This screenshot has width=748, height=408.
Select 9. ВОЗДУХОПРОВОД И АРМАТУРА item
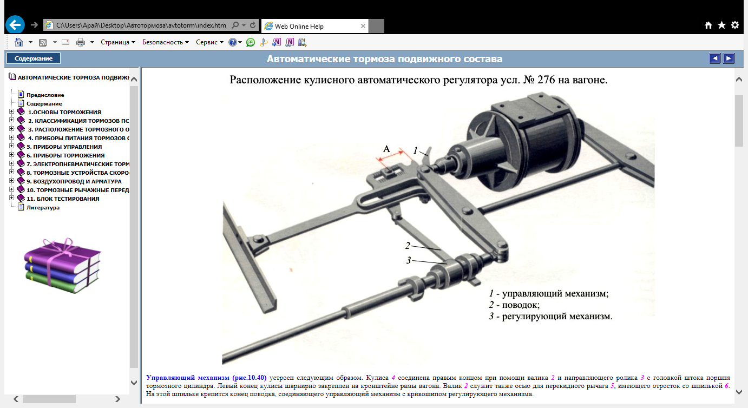tap(74, 181)
